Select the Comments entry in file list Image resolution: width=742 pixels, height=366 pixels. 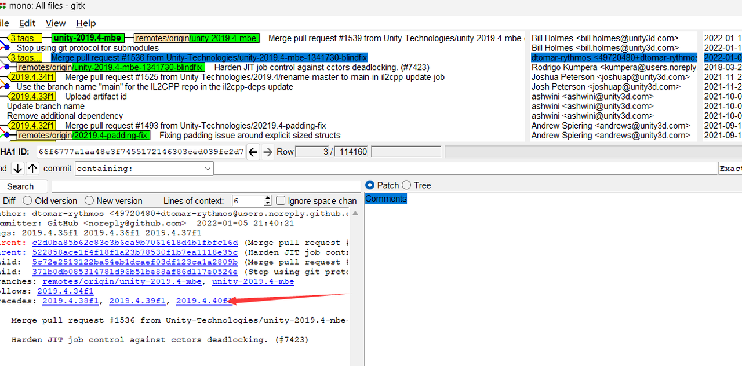coord(386,199)
